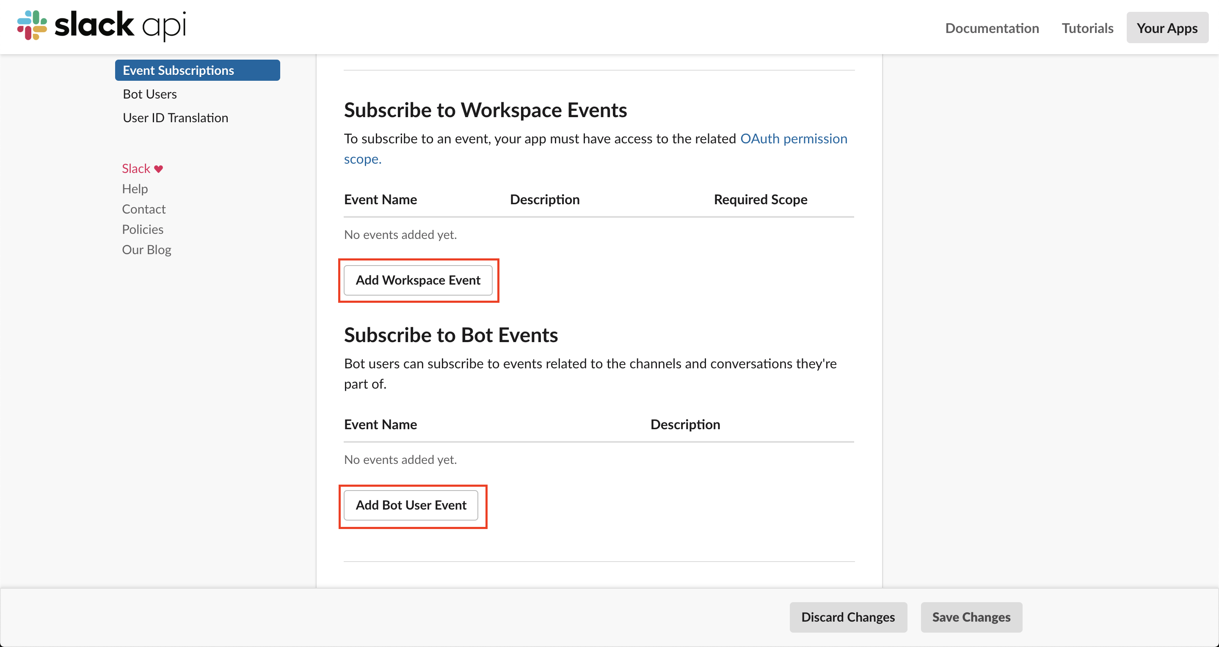Click the Slack API logo
This screenshot has height=647, width=1219.
[x=100, y=26]
